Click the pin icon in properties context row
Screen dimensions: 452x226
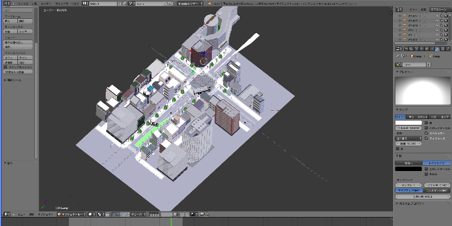[398, 56]
